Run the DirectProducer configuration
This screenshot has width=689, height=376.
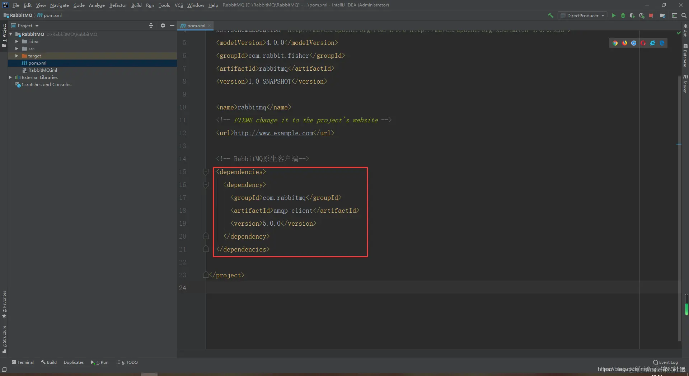[x=614, y=15]
